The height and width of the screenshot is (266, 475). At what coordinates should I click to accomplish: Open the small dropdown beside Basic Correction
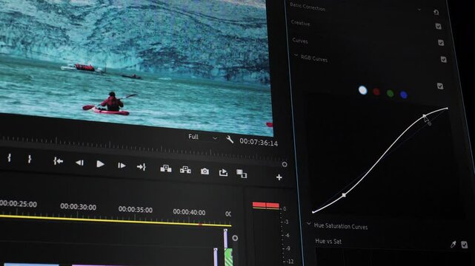(419, 10)
